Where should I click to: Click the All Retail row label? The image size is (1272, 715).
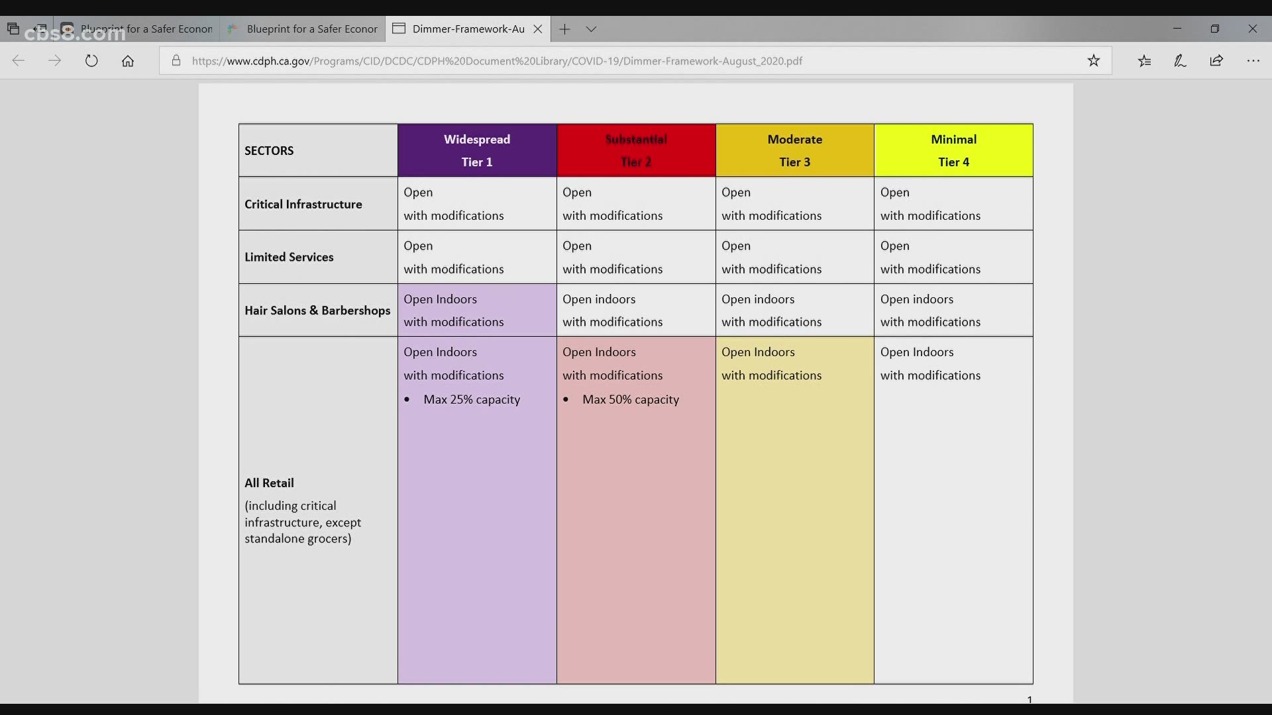(269, 483)
